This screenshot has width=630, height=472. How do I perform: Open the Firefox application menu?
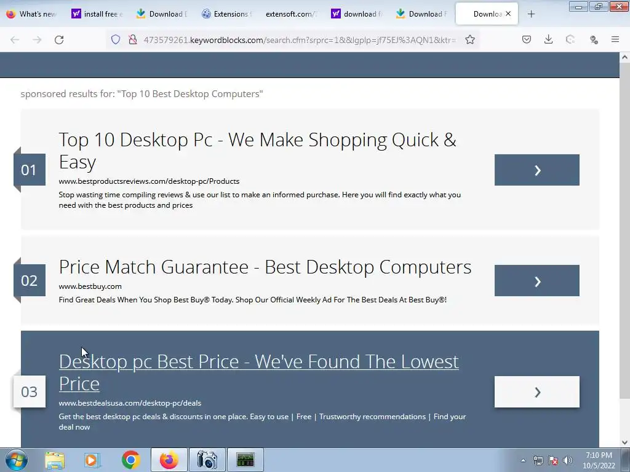(x=615, y=40)
